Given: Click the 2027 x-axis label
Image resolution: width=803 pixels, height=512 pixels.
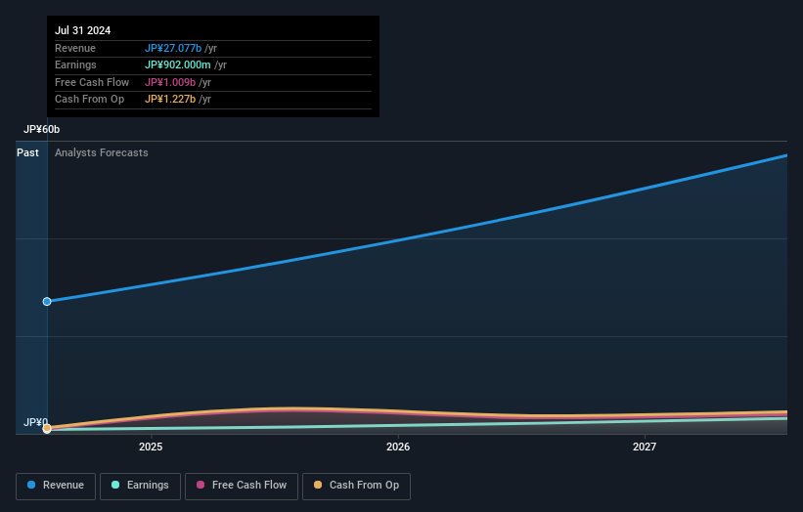Looking at the screenshot, I should coord(645,448).
